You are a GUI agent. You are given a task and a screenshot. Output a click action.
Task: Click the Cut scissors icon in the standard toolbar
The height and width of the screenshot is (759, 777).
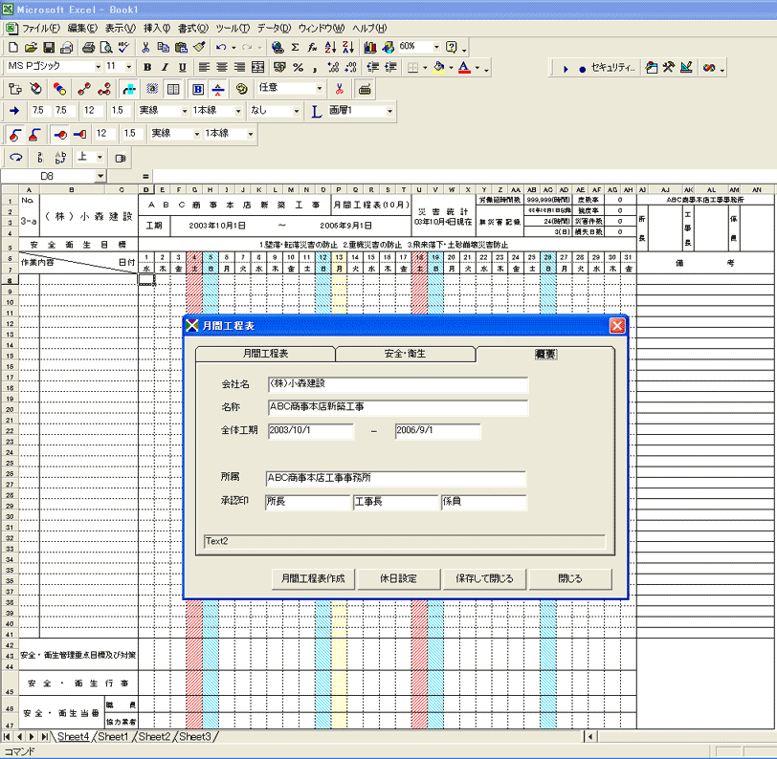[x=145, y=47]
